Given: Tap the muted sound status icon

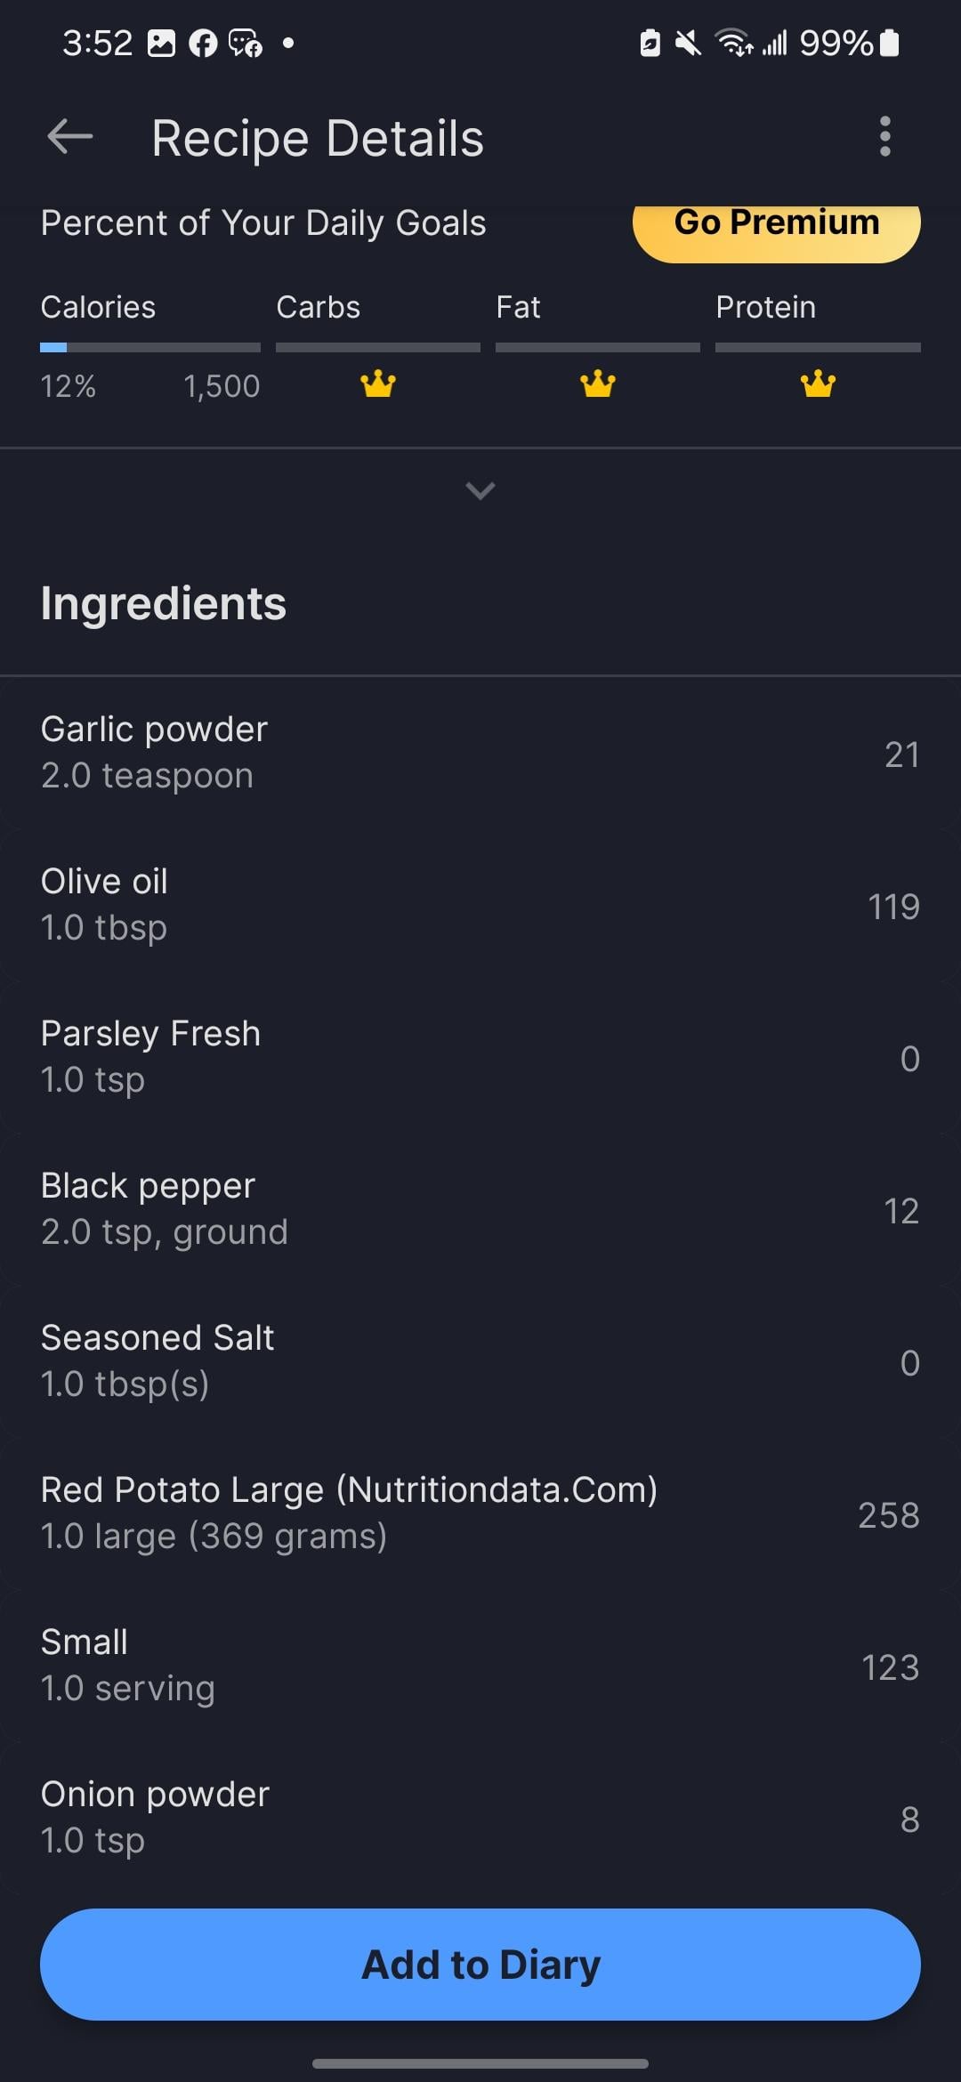Looking at the screenshot, I should pyautogui.click(x=688, y=43).
